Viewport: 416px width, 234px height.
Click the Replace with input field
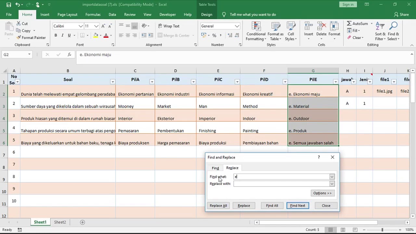point(281,184)
